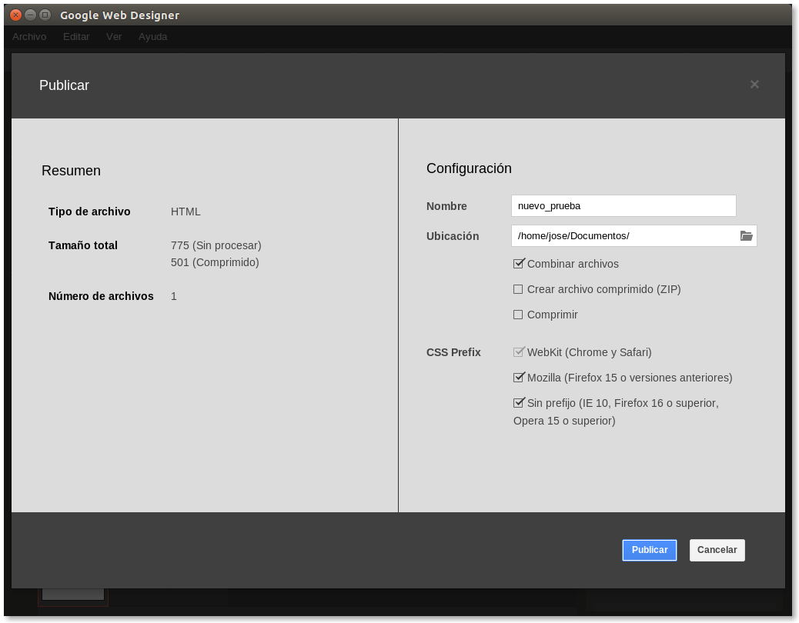The image size is (799, 623).
Task: Enable Crear archivo comprimido (ZIP)
Action: (518, 289)
